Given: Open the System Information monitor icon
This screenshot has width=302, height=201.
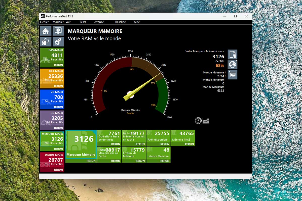Looking at the screenshot, I should point(58,31).
